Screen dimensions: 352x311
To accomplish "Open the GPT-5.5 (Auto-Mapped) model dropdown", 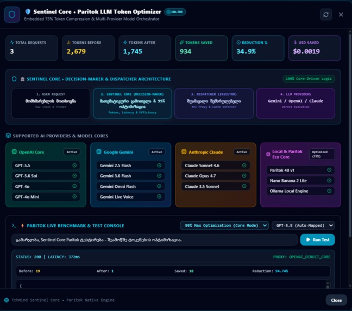I will click(x=303, y=225).
